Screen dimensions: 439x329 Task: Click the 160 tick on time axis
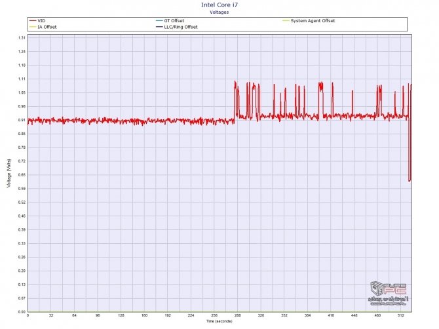point(144,315)
